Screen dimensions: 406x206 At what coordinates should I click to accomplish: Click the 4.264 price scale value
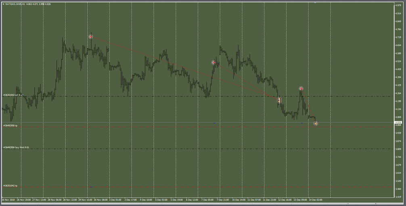[x=398, y=93]
